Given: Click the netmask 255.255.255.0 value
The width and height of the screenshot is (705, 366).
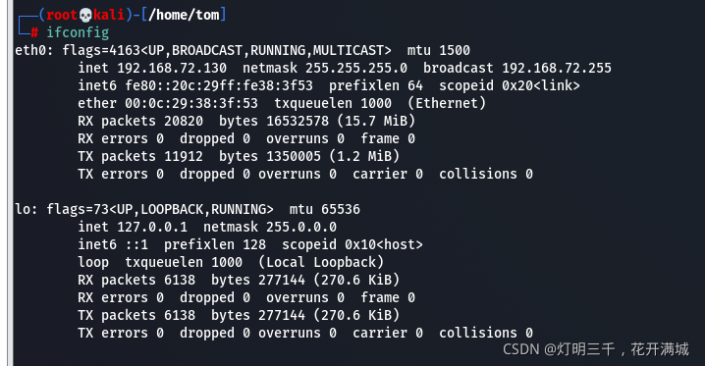Looking at the screenshot, I should [x=356, y=68].
